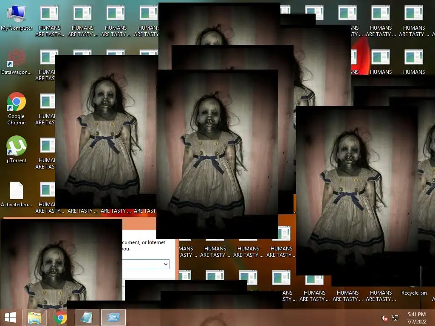Select the Activated.m... file icon

[x=17, y=194]
